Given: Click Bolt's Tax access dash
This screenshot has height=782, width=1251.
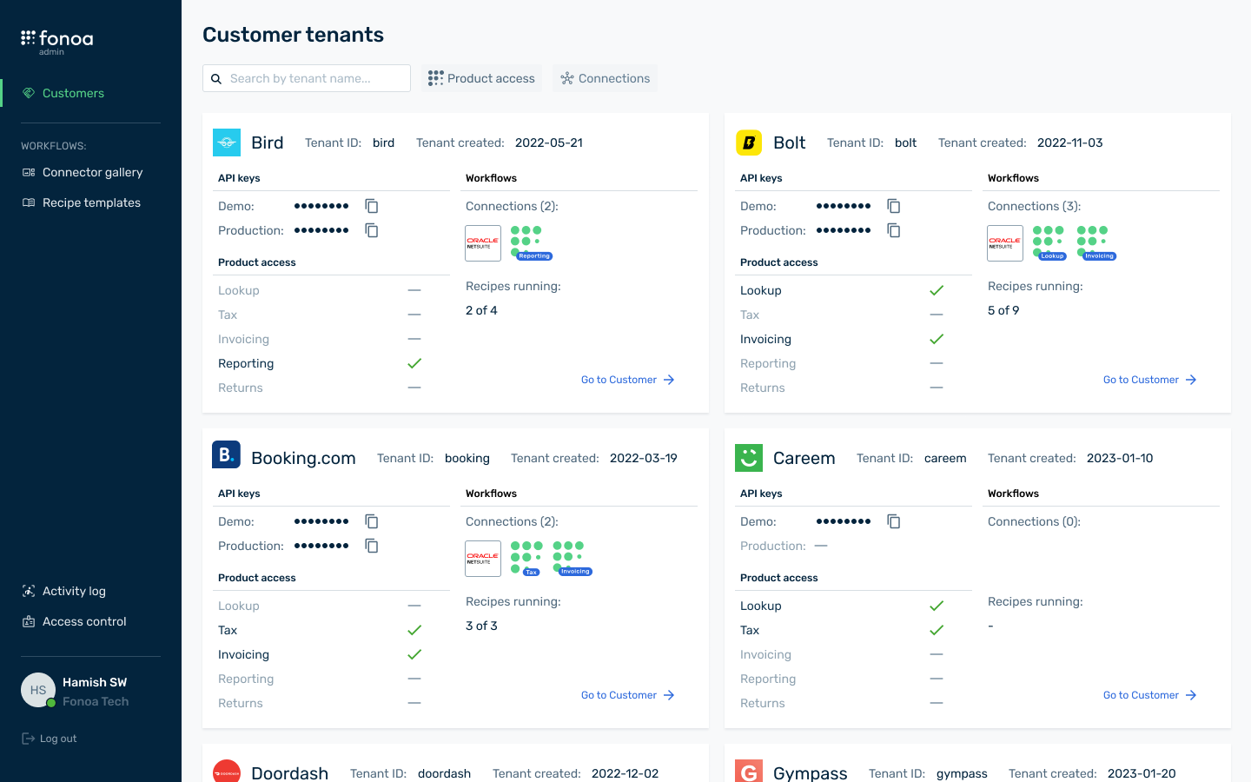Looking at the screenshot, I should [x=937, y=315].
